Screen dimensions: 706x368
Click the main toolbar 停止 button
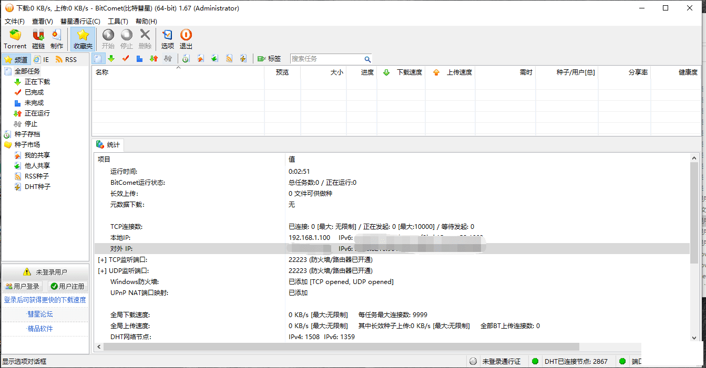pos(127,39)
